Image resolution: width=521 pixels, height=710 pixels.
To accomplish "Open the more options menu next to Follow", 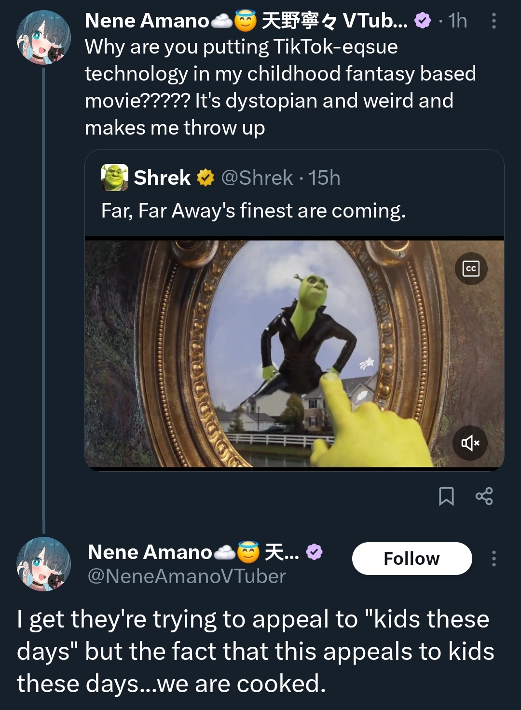I will [x=494, y=559].
